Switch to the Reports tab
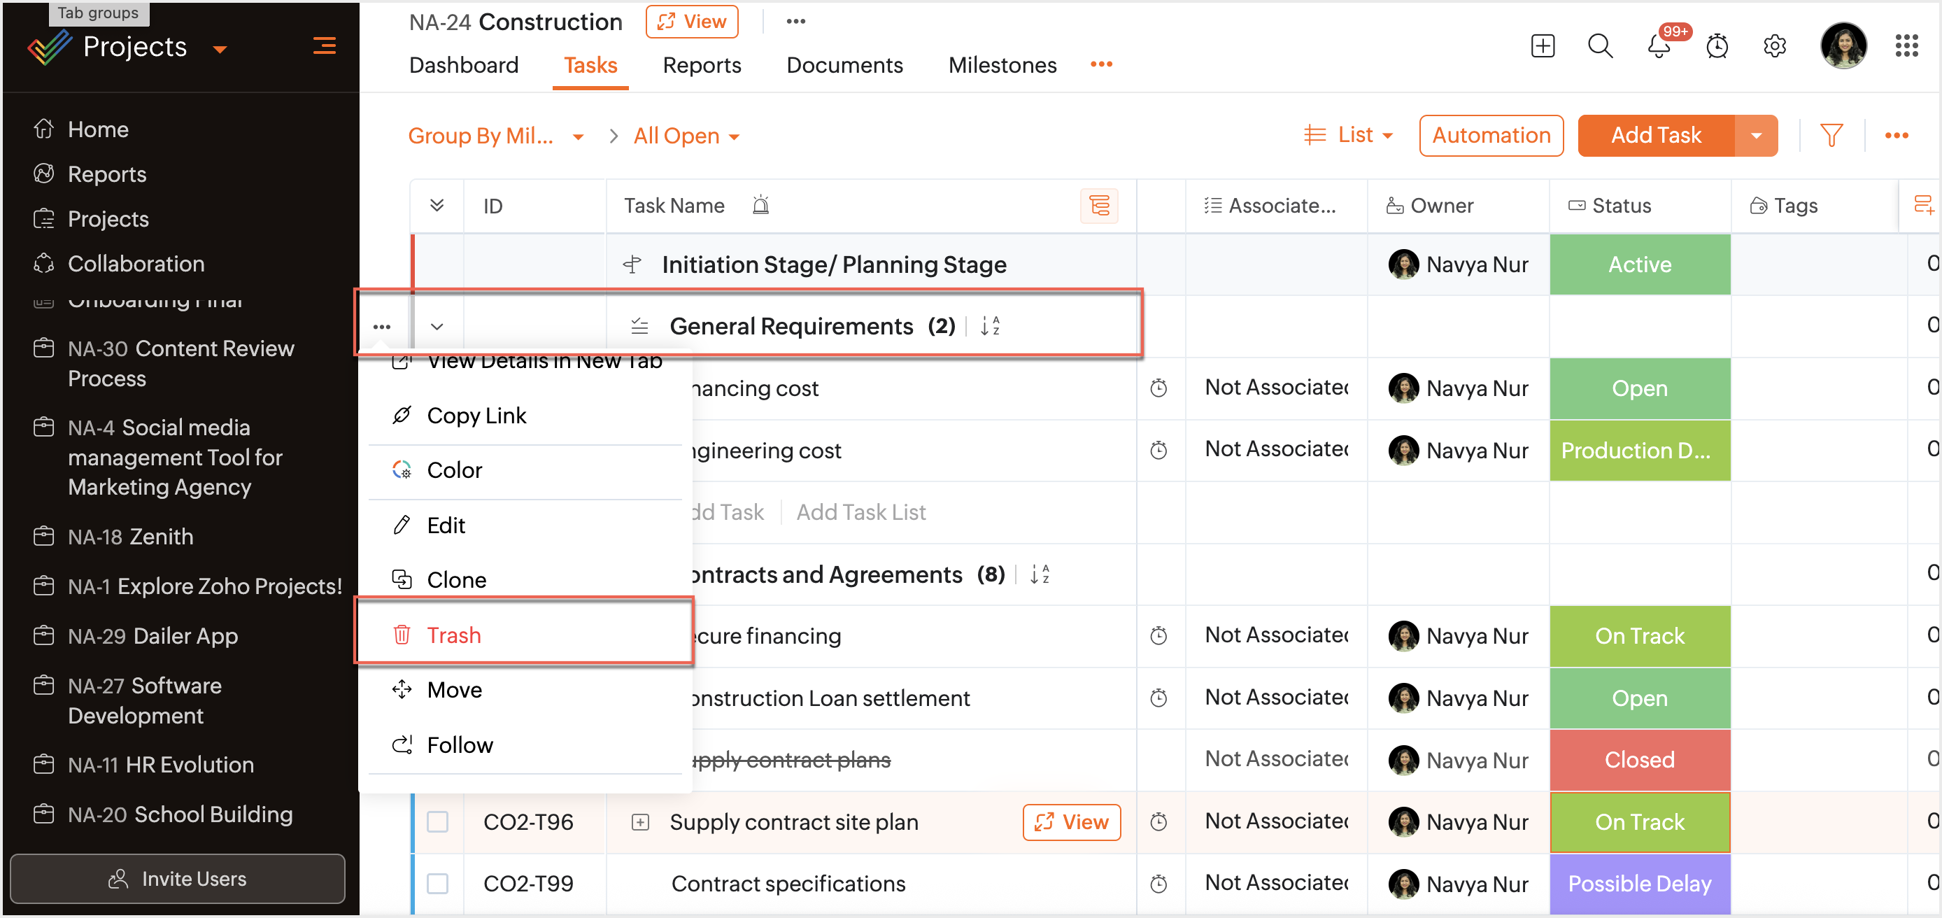The height and width of the screenshot is (918, 1942). (701, 66)
